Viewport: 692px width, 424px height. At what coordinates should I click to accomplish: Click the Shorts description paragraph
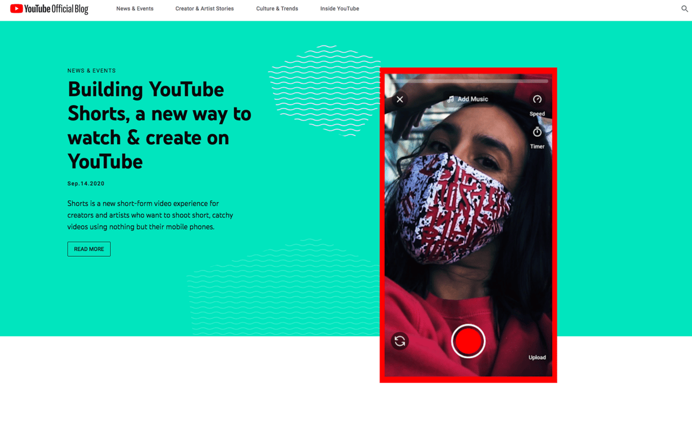tap(151, 215)
